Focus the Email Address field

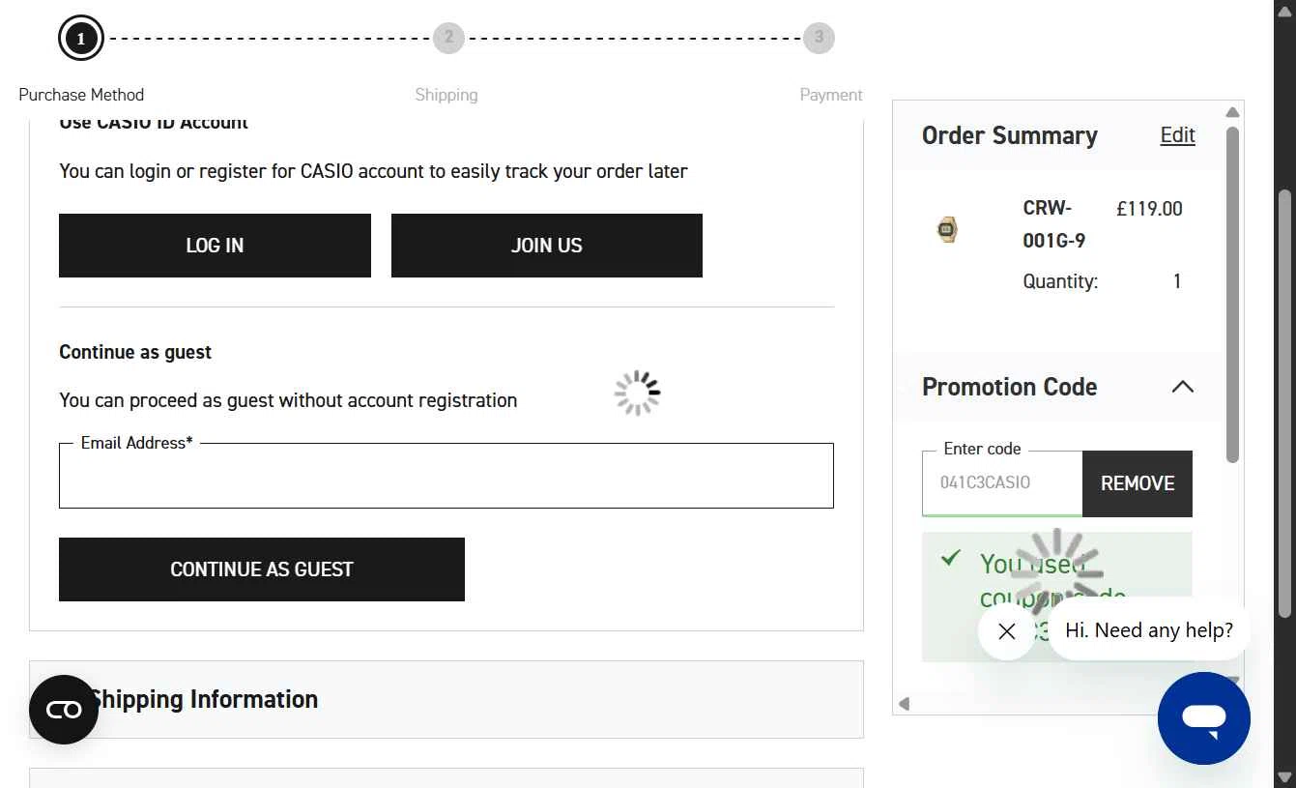[x=446, y=476]
